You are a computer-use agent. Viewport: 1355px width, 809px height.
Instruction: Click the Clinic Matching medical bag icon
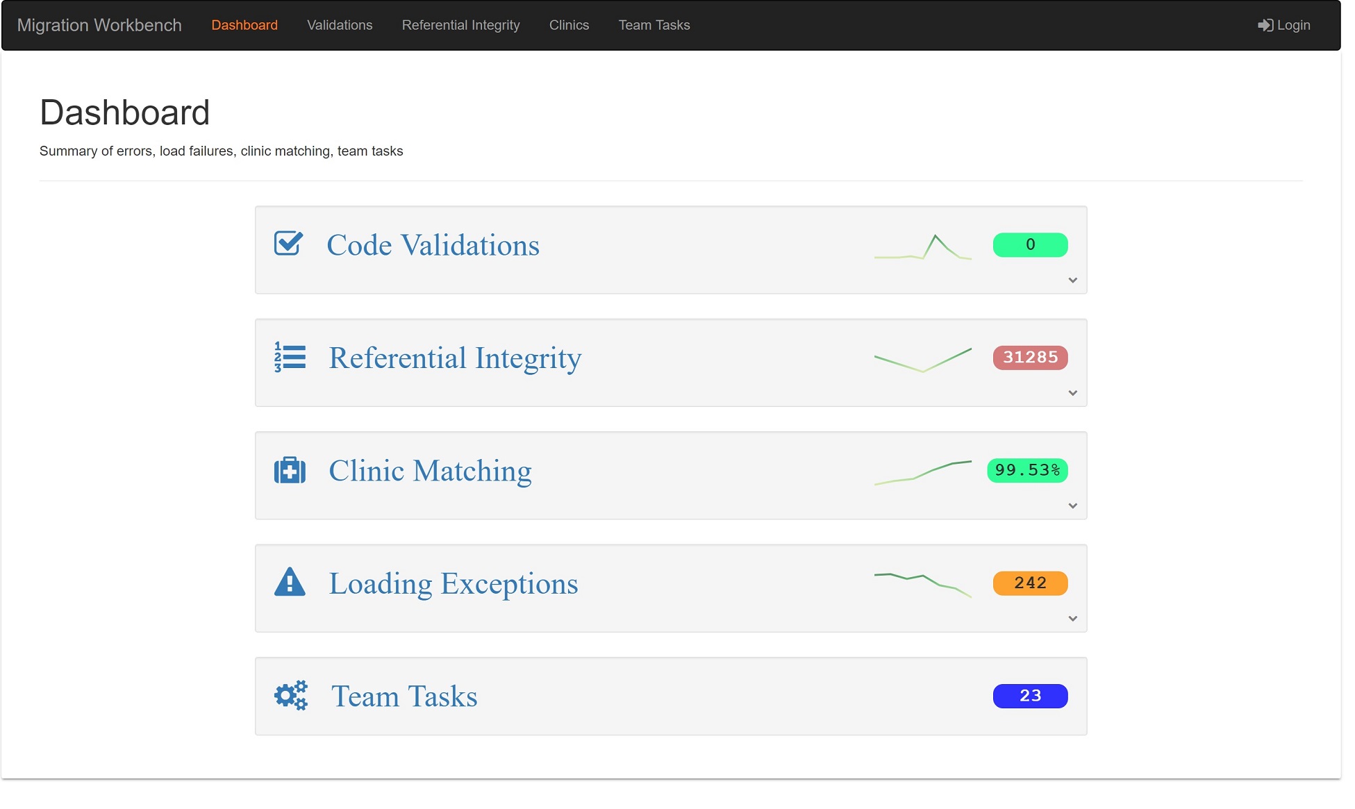pos(289,470)
